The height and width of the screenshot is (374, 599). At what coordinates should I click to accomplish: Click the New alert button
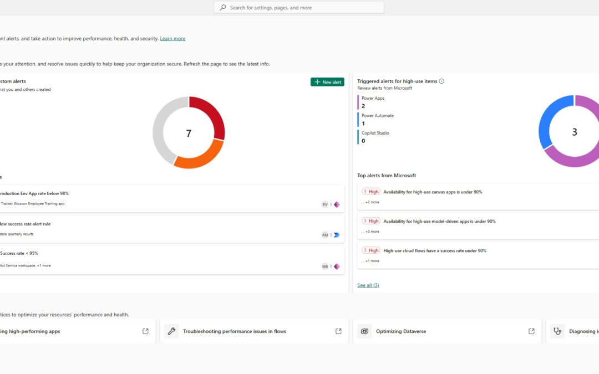(327, 81)
